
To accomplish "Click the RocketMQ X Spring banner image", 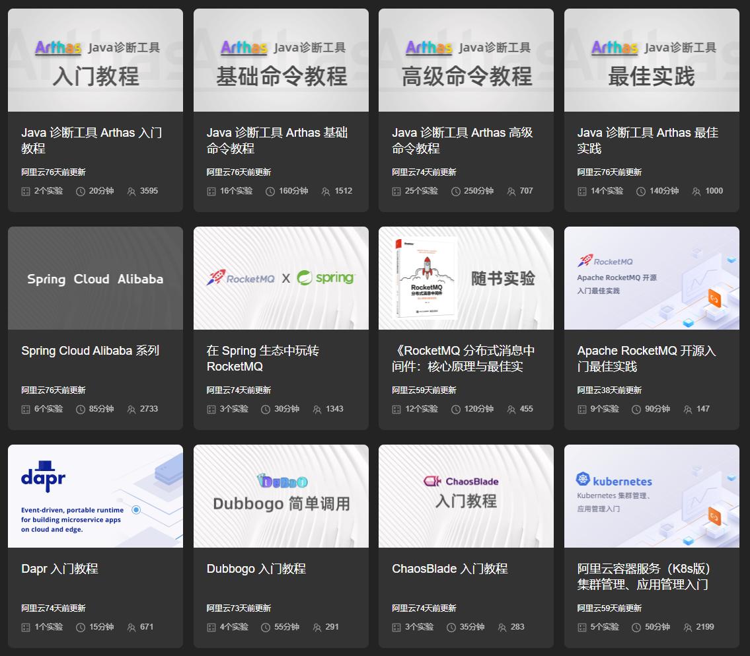I will tap(281, 277).
